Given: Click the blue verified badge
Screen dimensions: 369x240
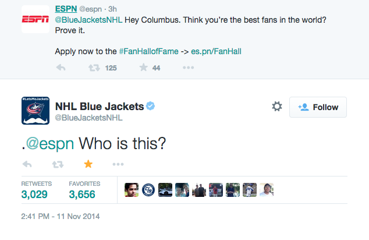Looking at the screenshot, I should point(150,106).
